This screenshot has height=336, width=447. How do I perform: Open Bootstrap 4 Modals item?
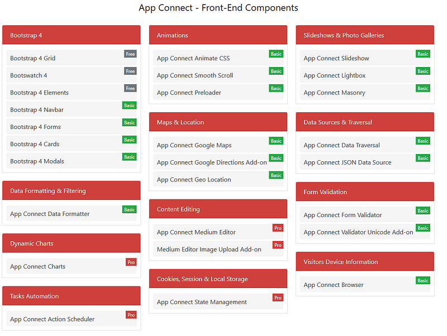(x=72, y=161)
